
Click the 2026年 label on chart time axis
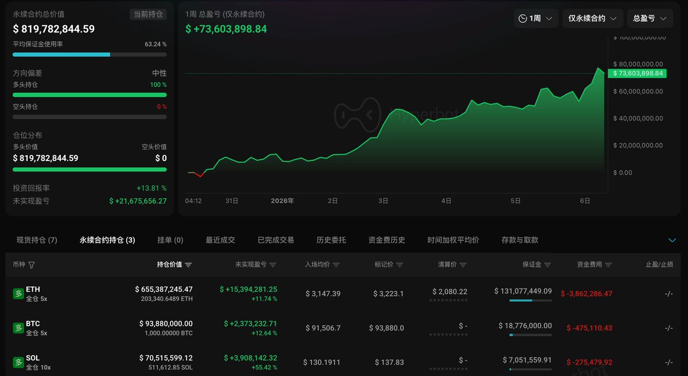pos(282,201)
